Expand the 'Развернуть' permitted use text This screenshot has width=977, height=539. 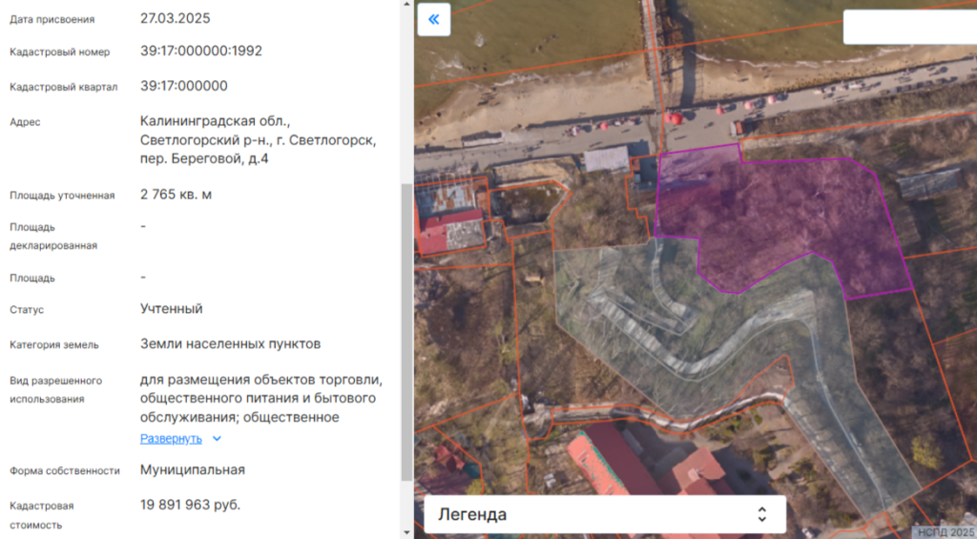(x=171, y=439)
